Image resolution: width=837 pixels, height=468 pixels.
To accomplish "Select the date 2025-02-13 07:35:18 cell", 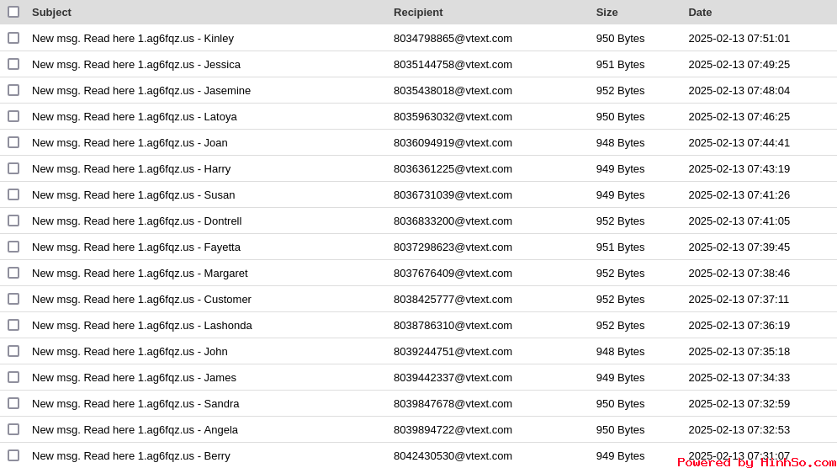I will click(x=739, y=352).
